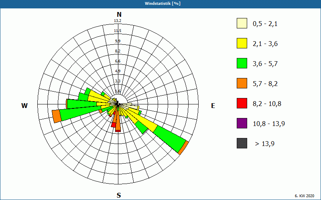
Task: Click the orange tip of the west-southwest bar
Action: (57, 116)
